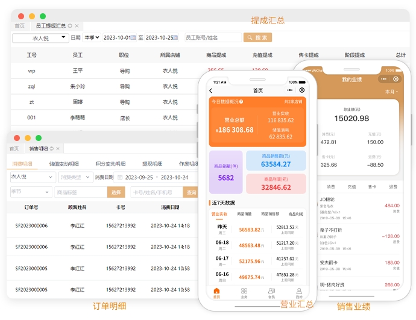Click the start date 2023-10-01 field
This screenshot has height=320, width=416.
click(x=119, y=37)
